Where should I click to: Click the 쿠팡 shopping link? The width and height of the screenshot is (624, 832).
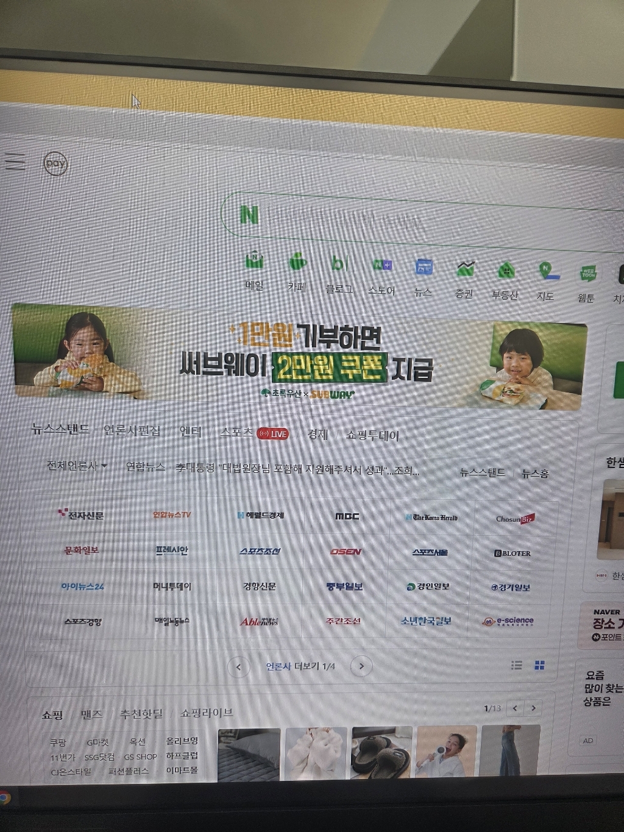(58, 742)
